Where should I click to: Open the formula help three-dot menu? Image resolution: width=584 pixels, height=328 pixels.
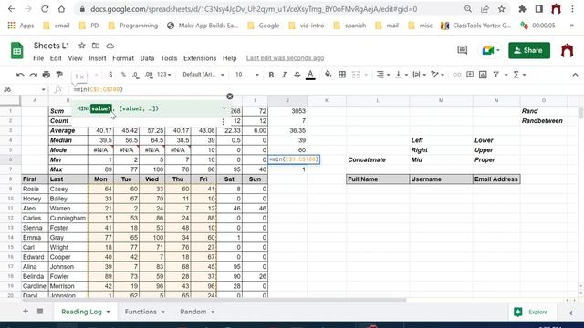click(x=223, y=121)
